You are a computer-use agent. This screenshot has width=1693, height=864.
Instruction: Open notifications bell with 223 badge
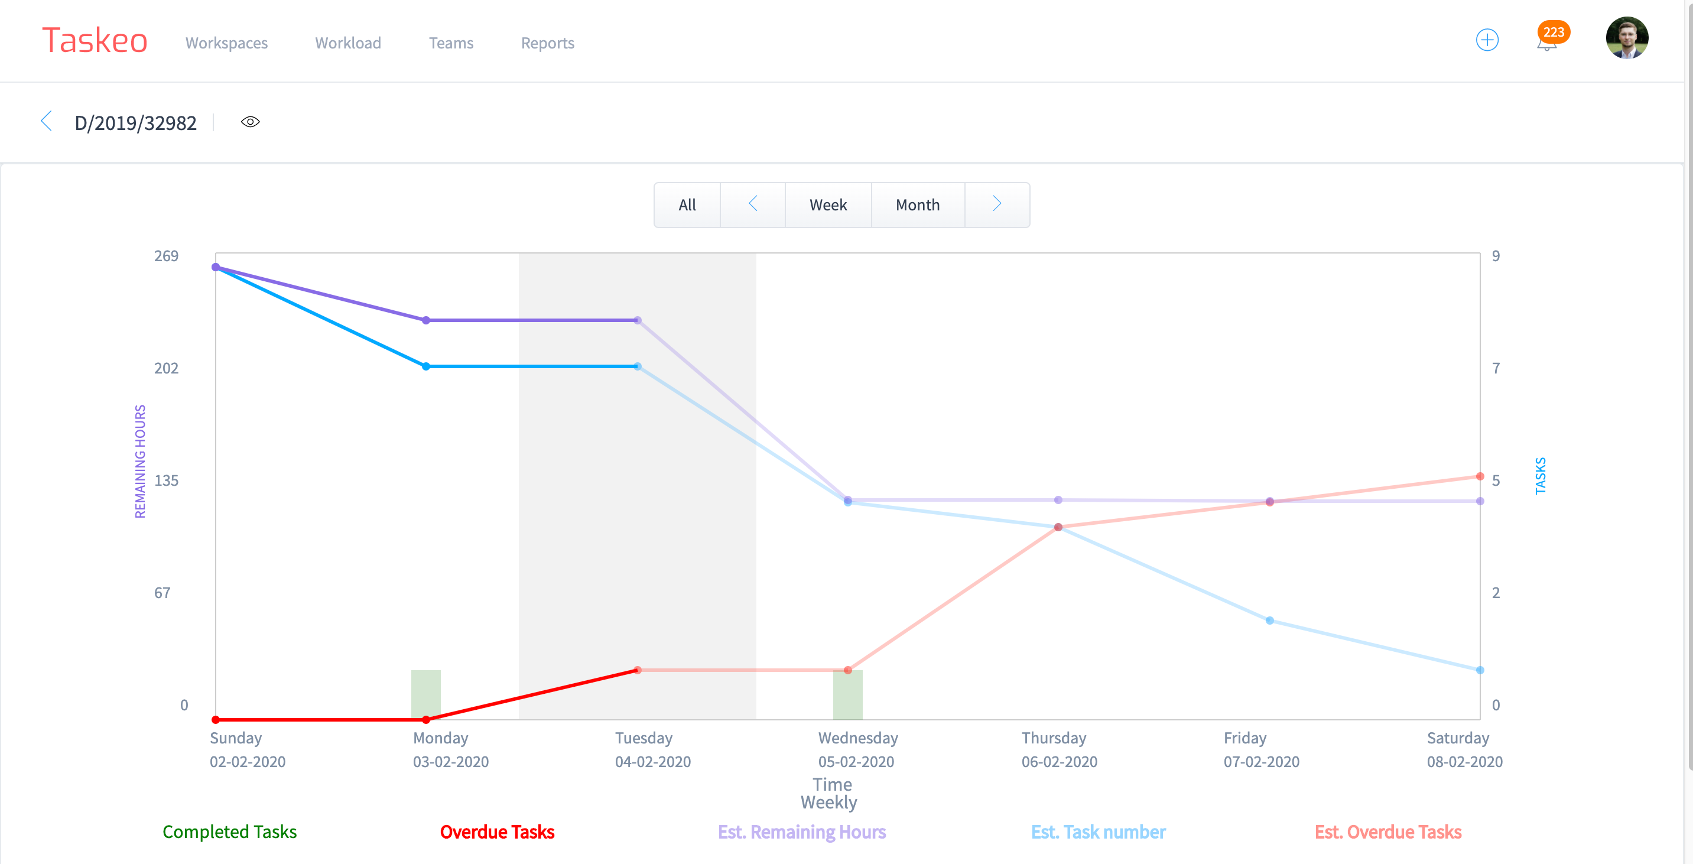(x=1547, y=42)
